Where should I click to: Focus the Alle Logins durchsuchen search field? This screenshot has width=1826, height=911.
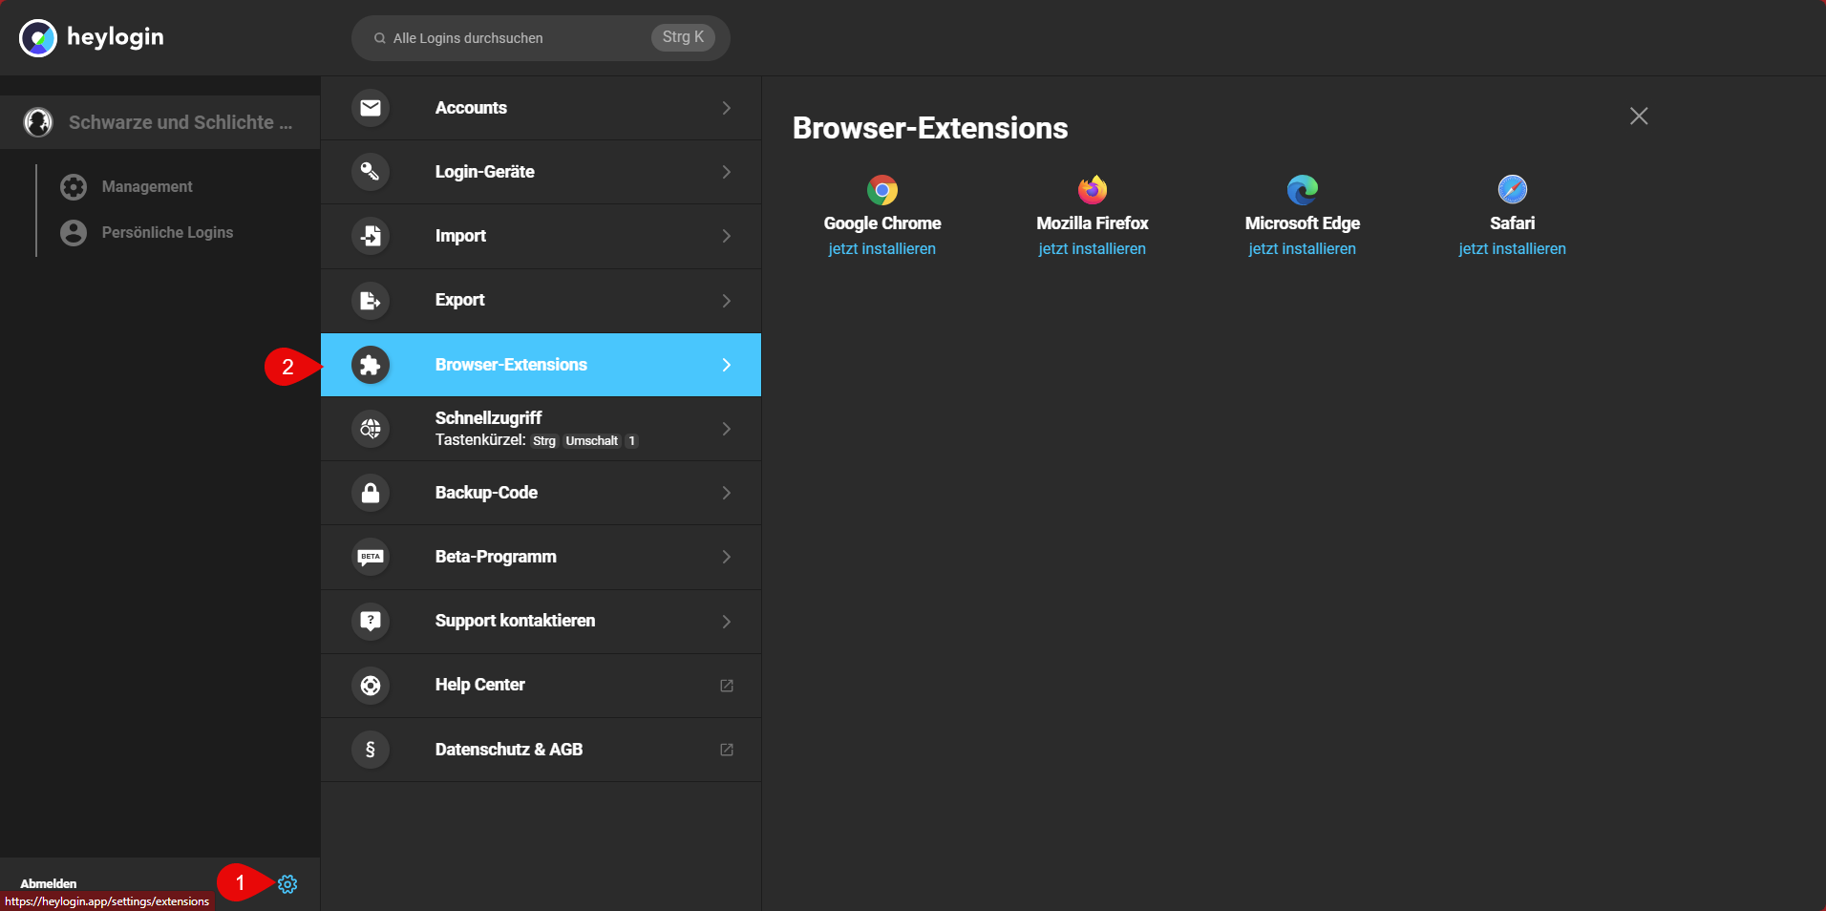pos(516,38)
